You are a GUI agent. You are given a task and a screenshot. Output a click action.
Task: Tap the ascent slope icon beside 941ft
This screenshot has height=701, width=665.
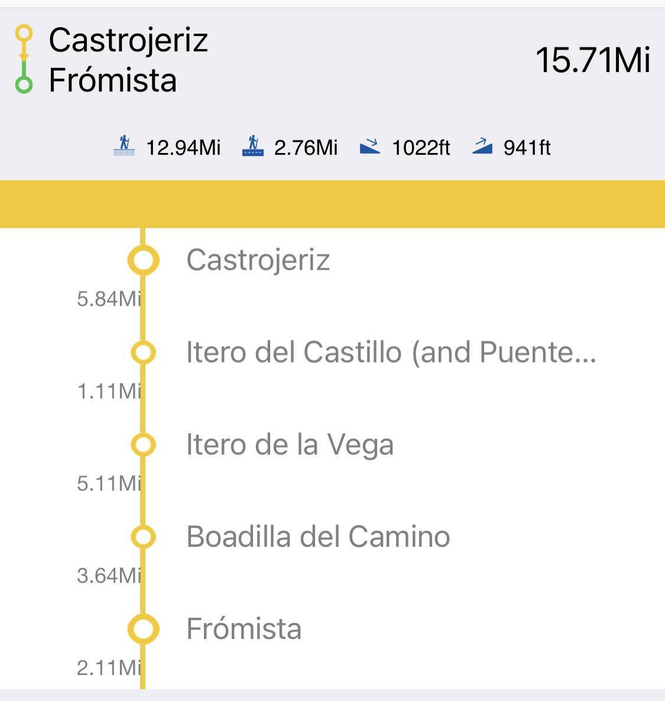(482, 146)
